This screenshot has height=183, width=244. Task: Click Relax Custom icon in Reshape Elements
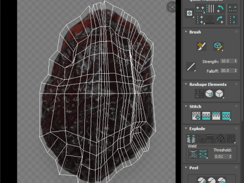pos(219,94)
